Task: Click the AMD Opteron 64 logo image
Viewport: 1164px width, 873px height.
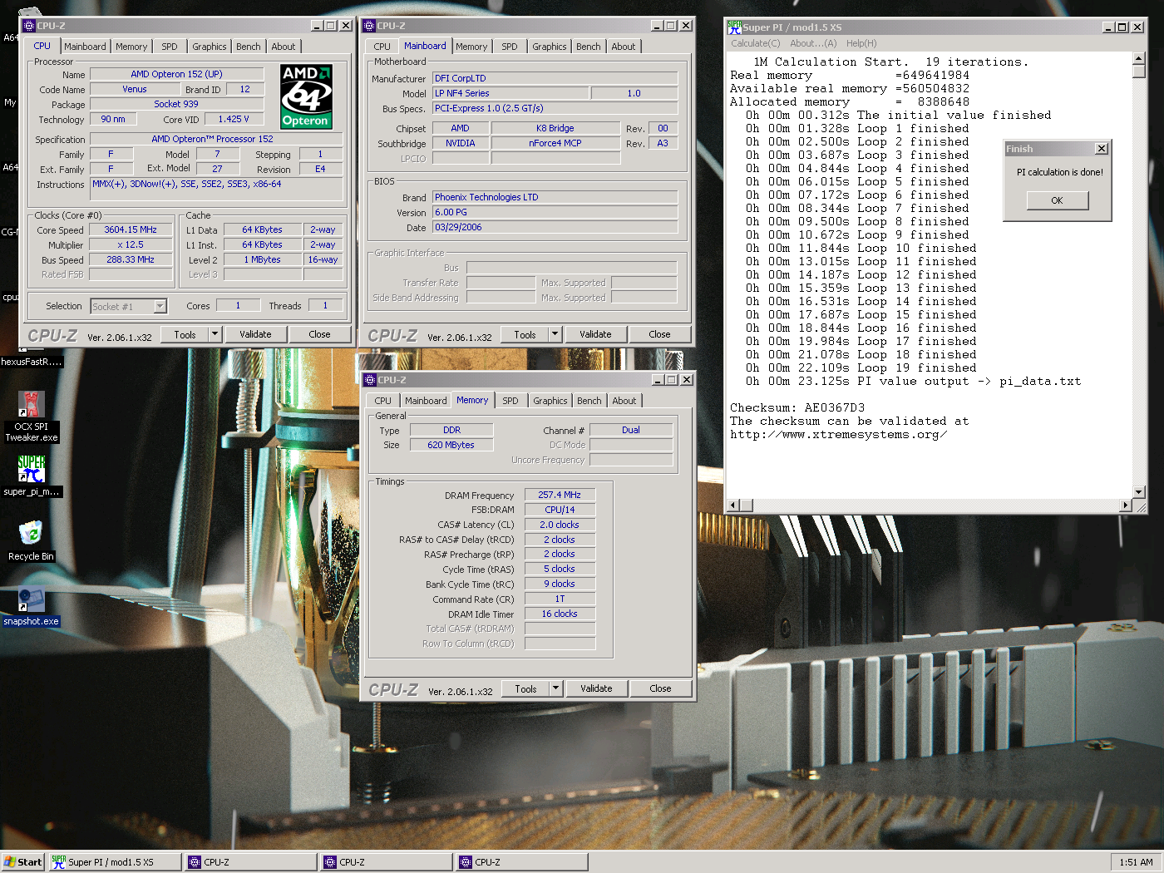Action: (306, 96)
